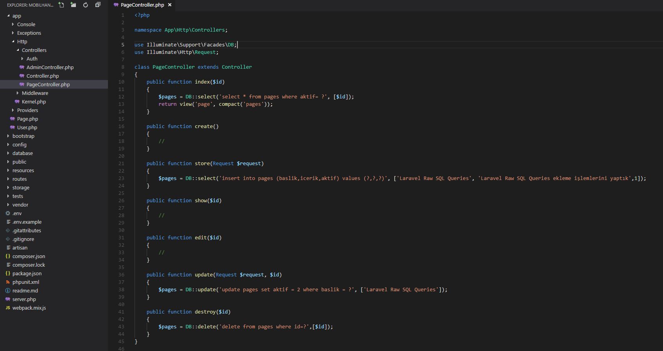Click 'use Illuminate\Http\Request' line
663x351 pixels.
point(176,52)
